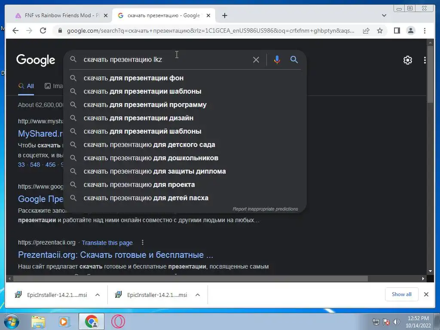Open second EpicInstaller-14.2.1 download
440x330 pixels.
[152, 295]
